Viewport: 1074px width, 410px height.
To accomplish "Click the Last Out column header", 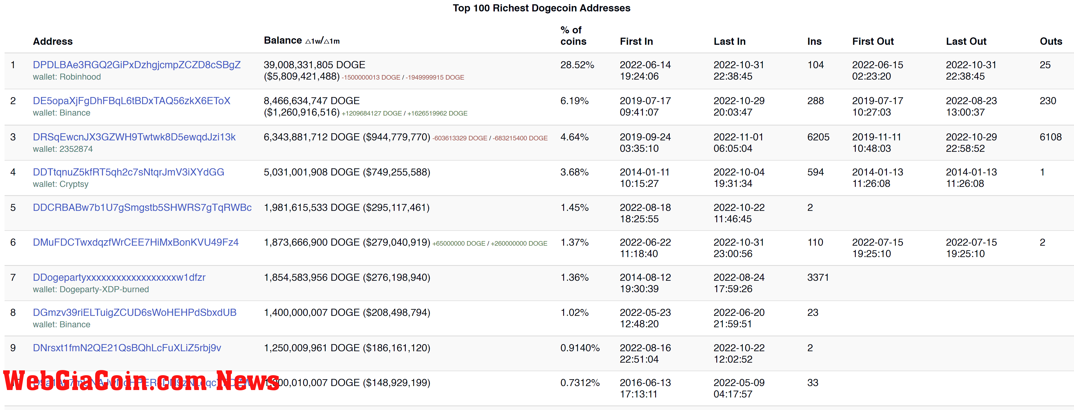I will pos(966,41).
